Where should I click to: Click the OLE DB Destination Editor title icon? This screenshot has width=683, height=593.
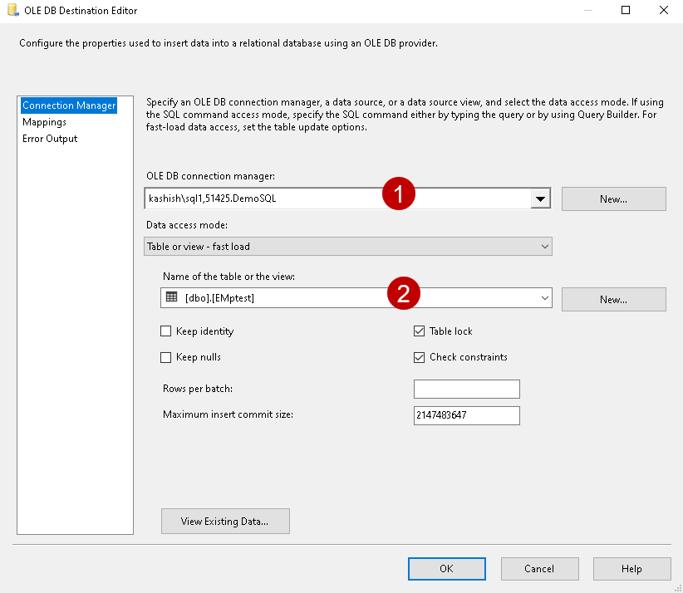point(13,11)
